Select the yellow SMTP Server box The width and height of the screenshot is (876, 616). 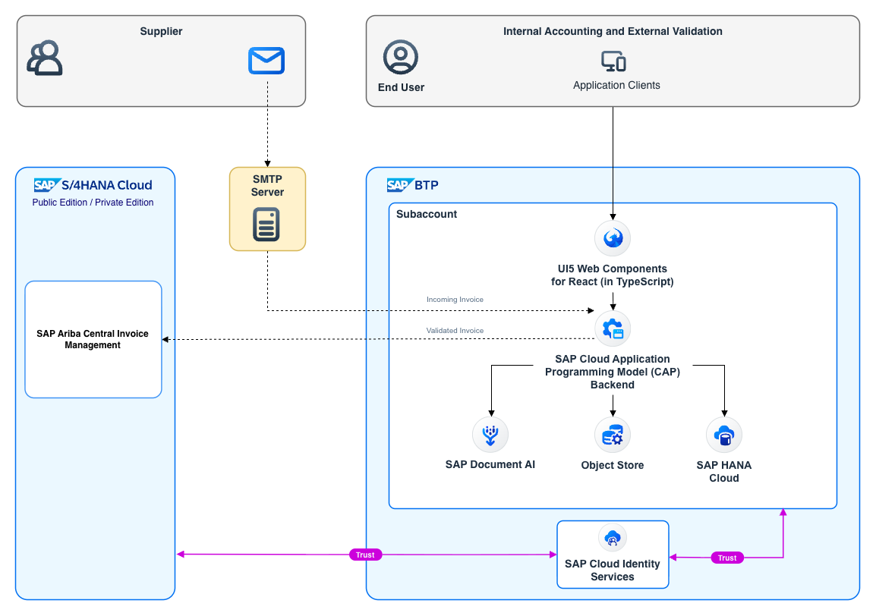coord(268,209)
